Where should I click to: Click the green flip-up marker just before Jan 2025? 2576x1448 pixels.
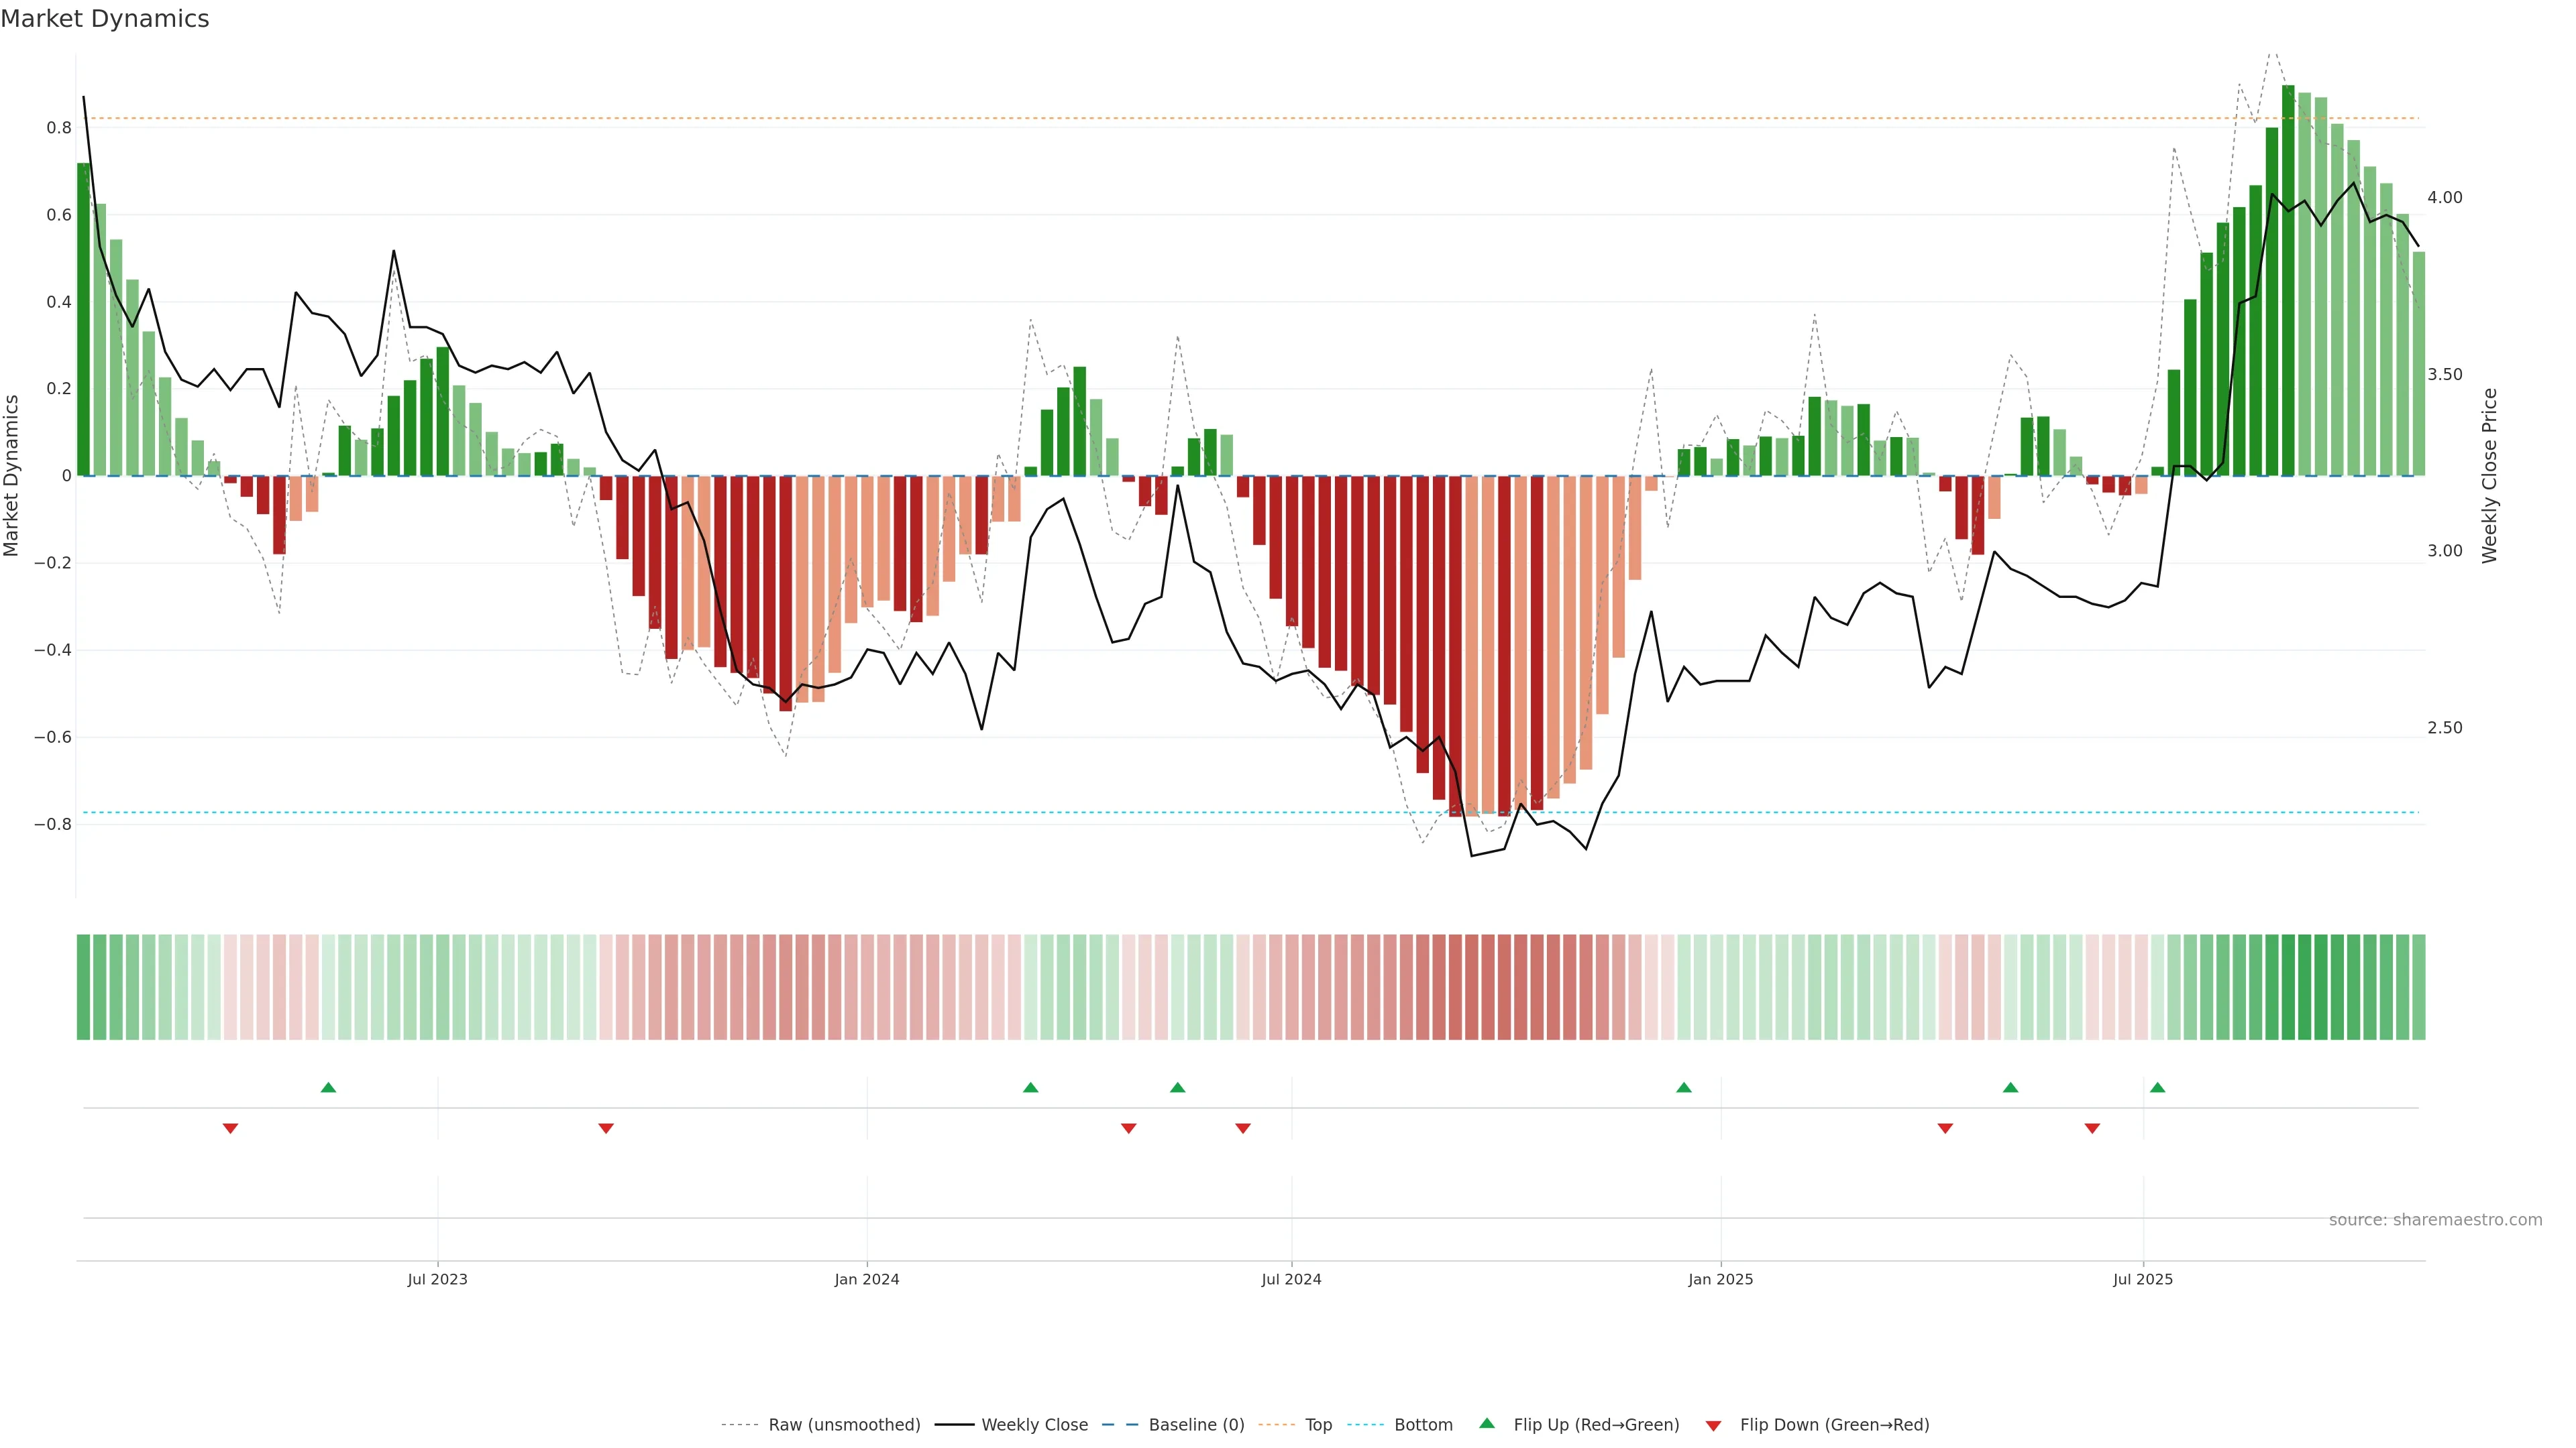point(1684,1087)
